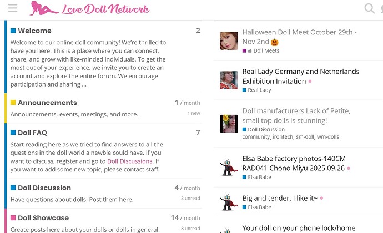Click avatar beside Real Lady Germany topic
Viewport: 383px width, 233px height.
tap(229, 80)
